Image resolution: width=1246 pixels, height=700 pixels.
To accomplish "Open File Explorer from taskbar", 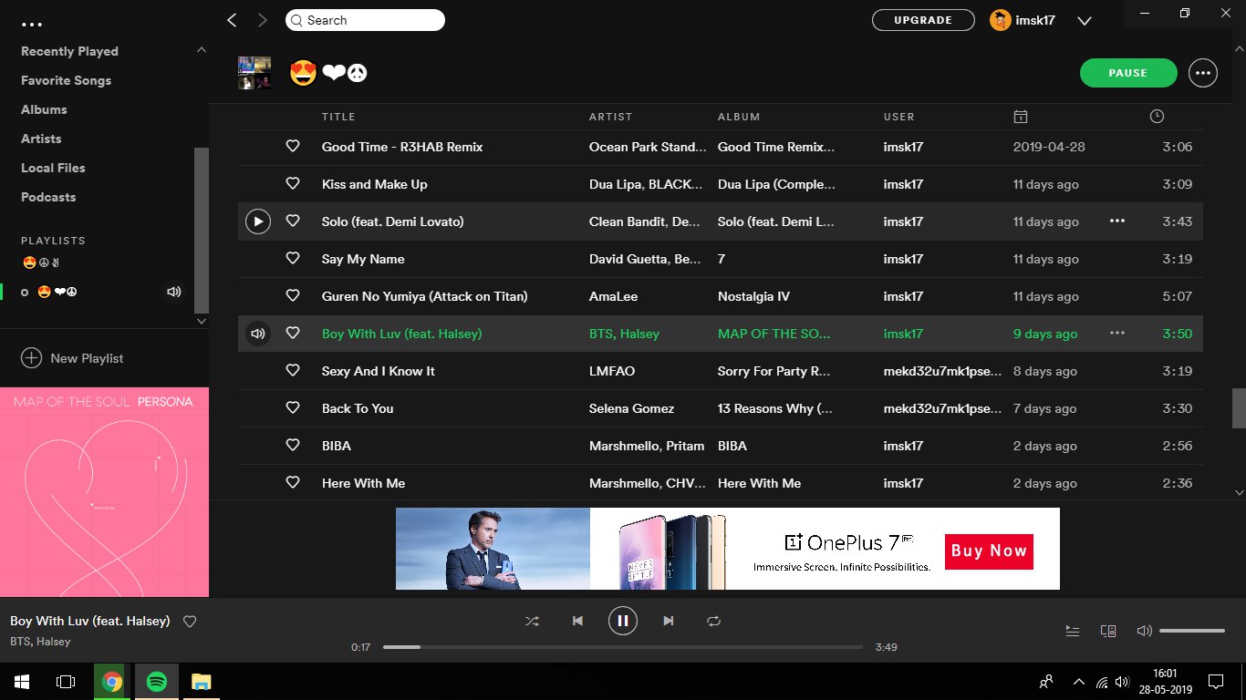I will pyautogui.click(x=201, y=682).
